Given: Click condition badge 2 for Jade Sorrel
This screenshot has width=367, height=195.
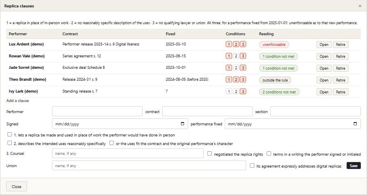Looking at the screenshot, I should (236, 68).
